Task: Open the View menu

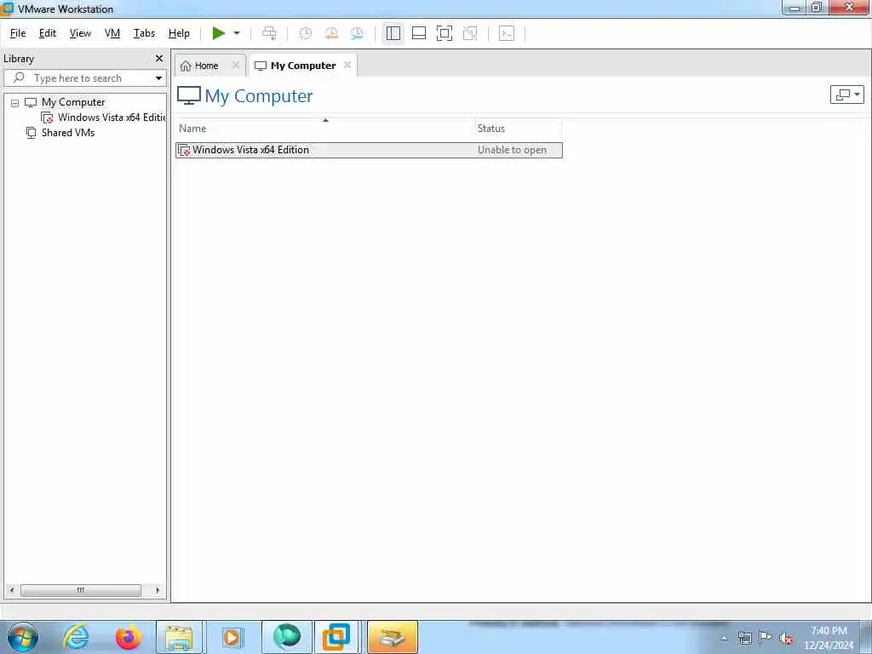Action: point(80,33)
